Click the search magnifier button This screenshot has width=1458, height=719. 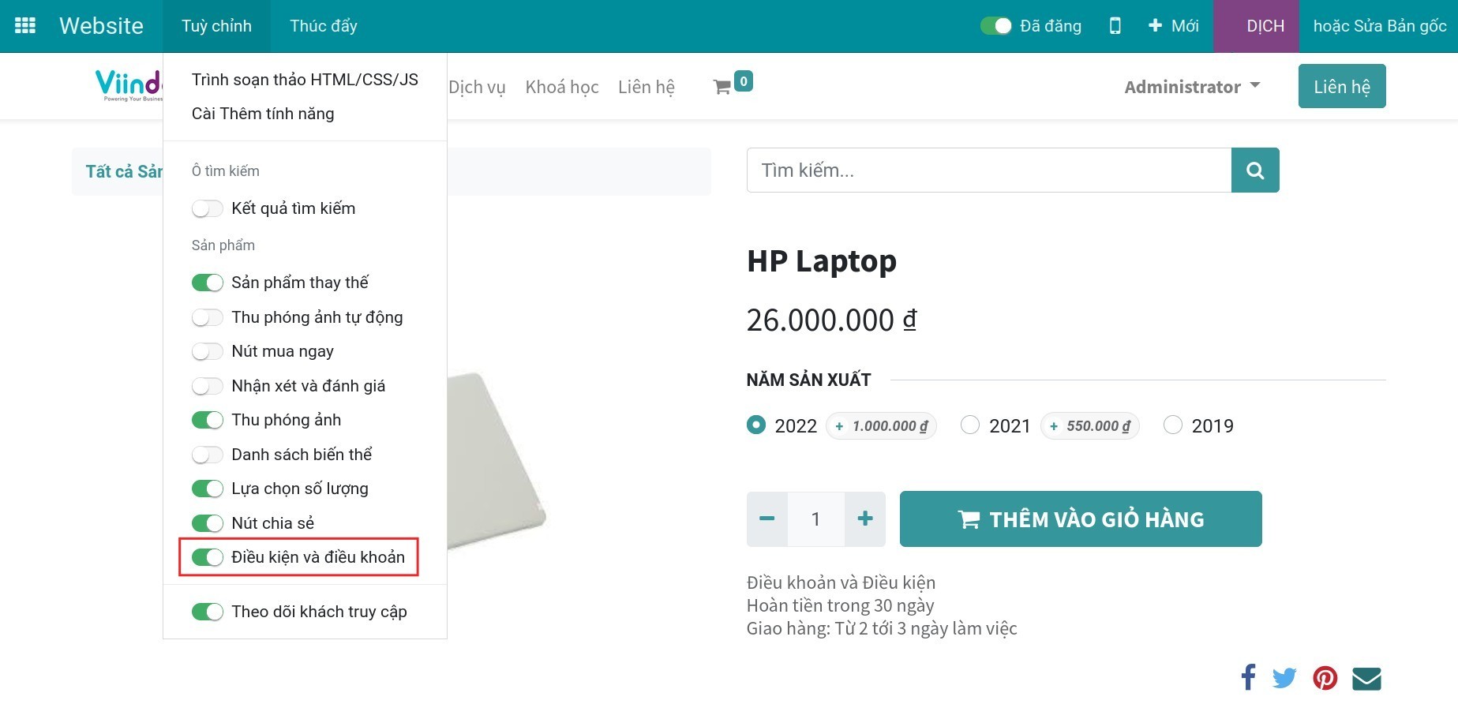coord(1254,170)
